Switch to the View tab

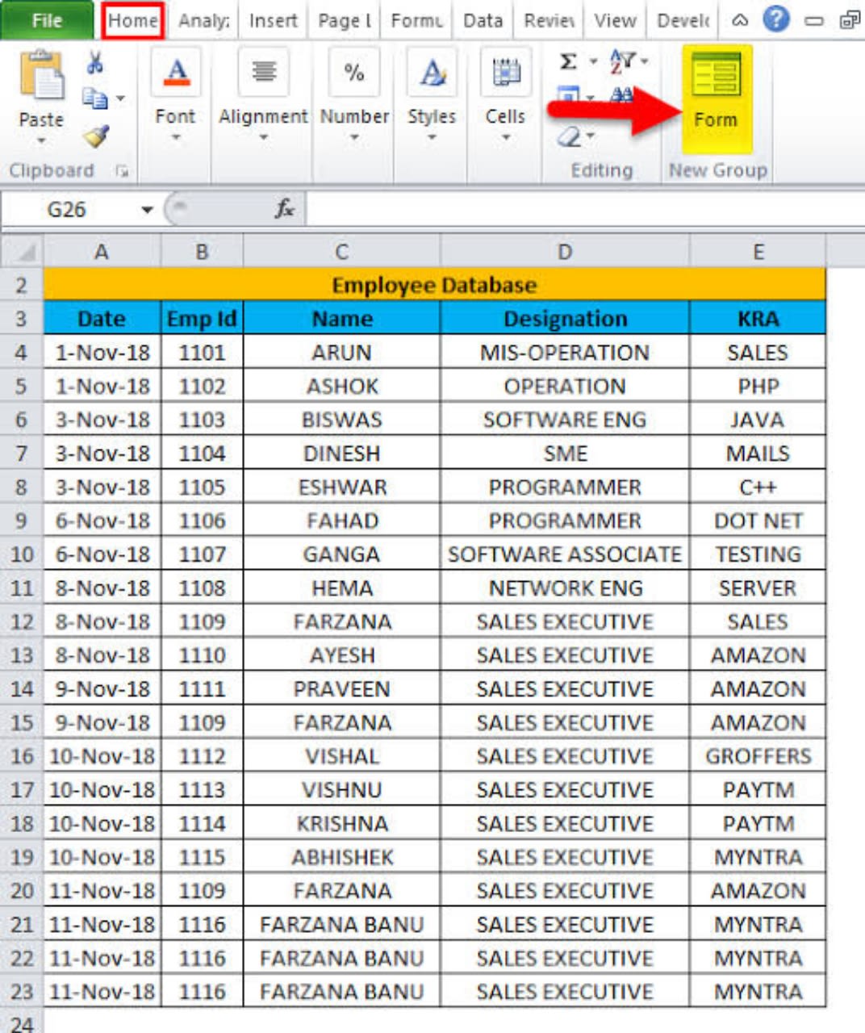pos(615,20)
